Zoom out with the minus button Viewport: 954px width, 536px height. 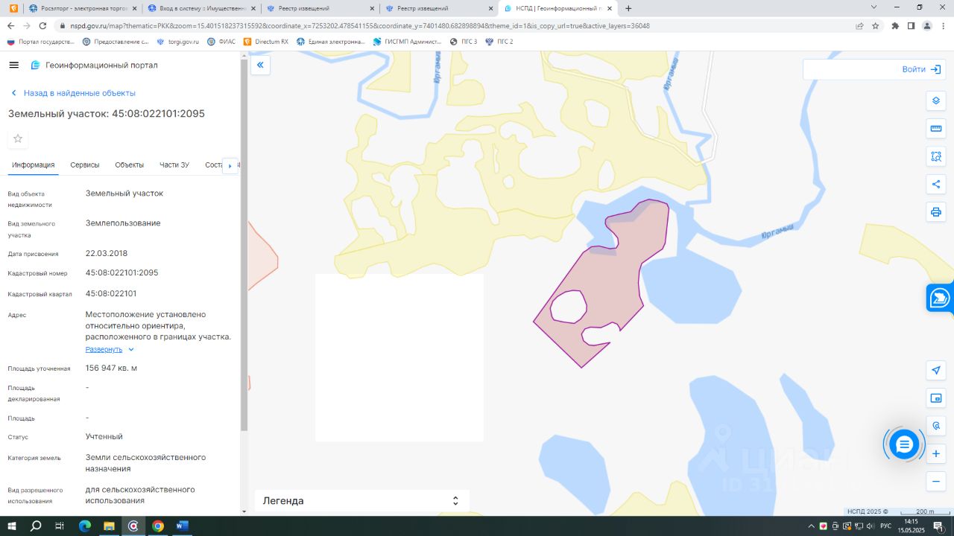click(936, 482)
